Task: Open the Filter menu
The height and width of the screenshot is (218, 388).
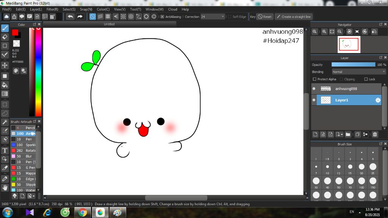Action: tap(52, 9)
